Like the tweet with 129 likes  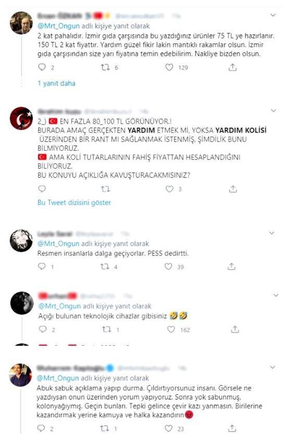(x=169, y=67)
